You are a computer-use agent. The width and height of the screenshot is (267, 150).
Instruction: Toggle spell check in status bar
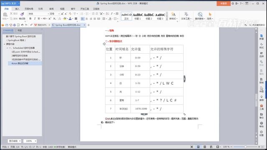point(59,147)
